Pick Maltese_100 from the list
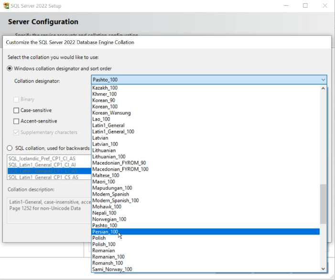The image size is (335, 280). tap(205, 175)
